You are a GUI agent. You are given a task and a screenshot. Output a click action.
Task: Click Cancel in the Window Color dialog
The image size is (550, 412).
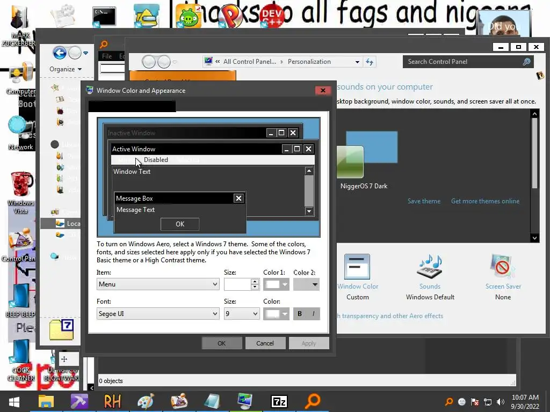point(265,343)
